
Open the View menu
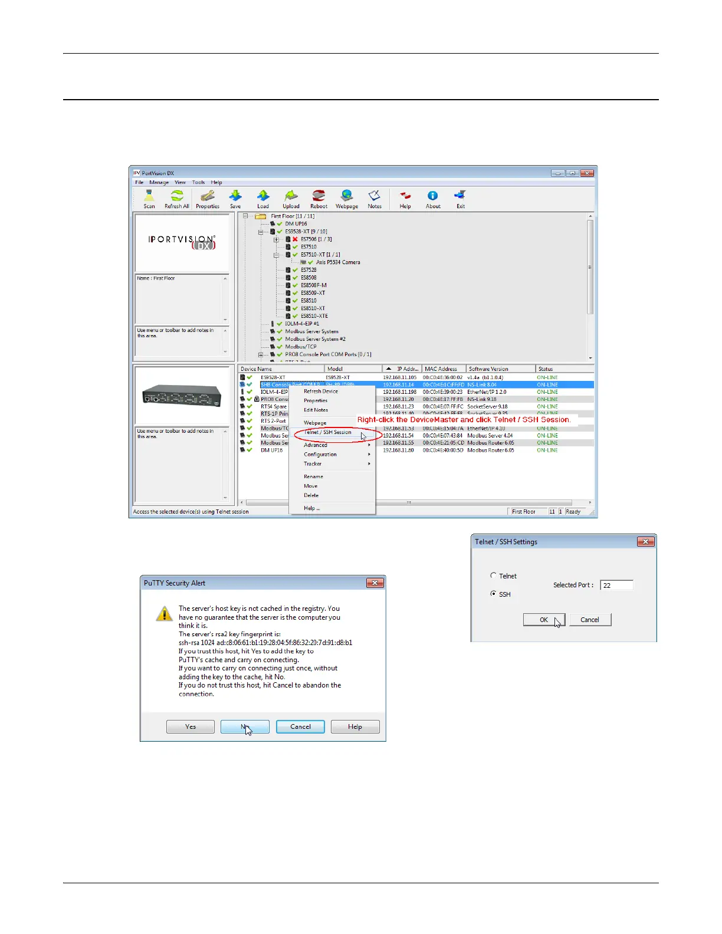click(180, 182)
